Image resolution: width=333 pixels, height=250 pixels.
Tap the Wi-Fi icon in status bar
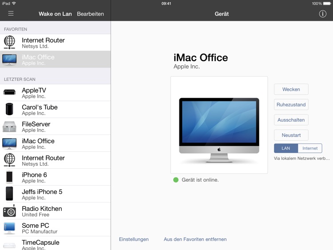click(14, 3)
